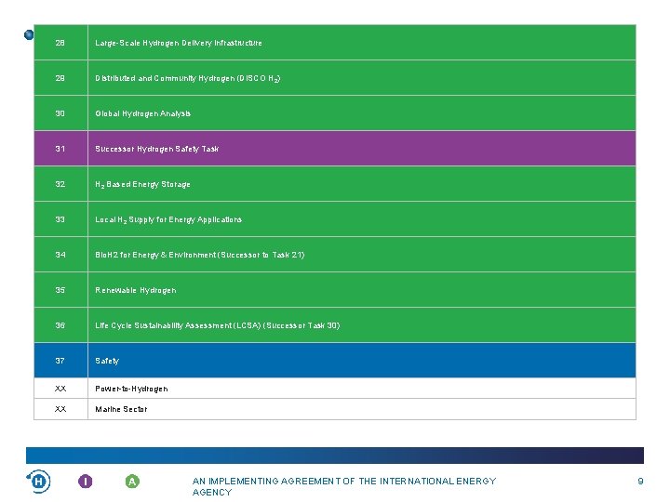Select 'Successor Hydrogen Safety Task' text
Image resolution: width=670 pixels, height=502 pixels.
point(157,149)
